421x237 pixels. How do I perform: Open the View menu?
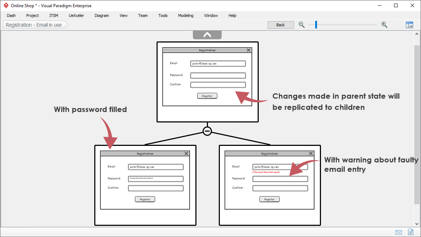(x=123, y=15)
